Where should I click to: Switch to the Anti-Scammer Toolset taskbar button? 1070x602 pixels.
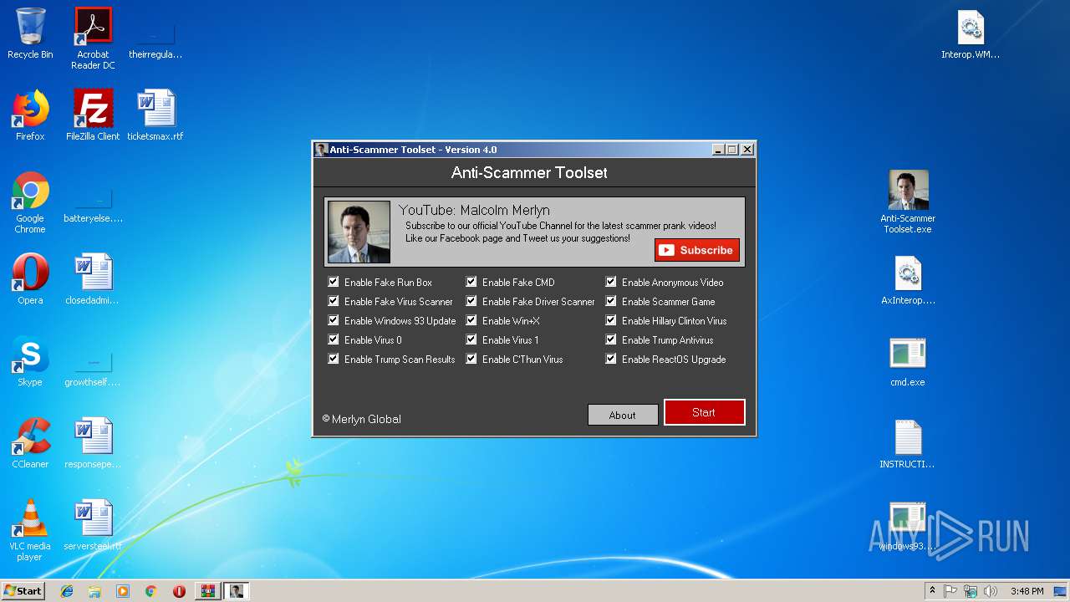tap(236, 591)
